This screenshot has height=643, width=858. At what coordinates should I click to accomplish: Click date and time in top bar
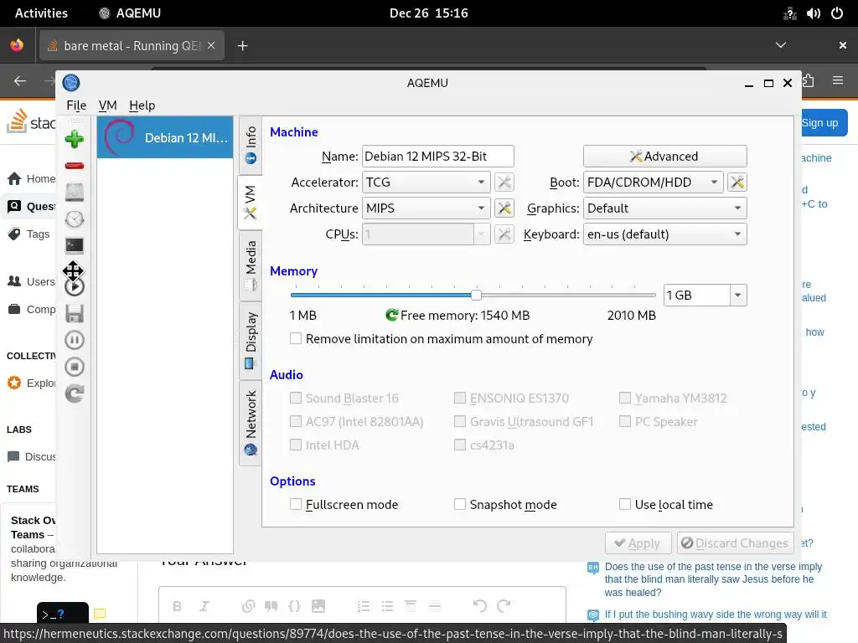click(428, 13)
